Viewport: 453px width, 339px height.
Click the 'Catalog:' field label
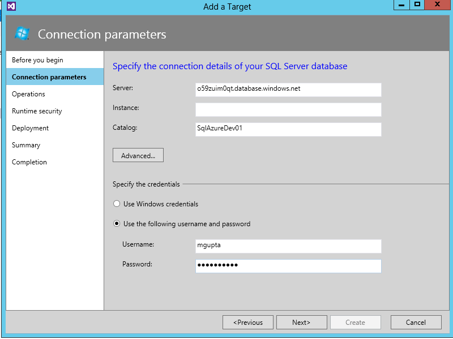coord(125,128)
